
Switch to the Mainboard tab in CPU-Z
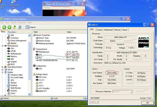pos(108,30)
